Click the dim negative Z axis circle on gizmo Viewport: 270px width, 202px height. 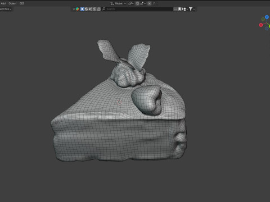267,29
